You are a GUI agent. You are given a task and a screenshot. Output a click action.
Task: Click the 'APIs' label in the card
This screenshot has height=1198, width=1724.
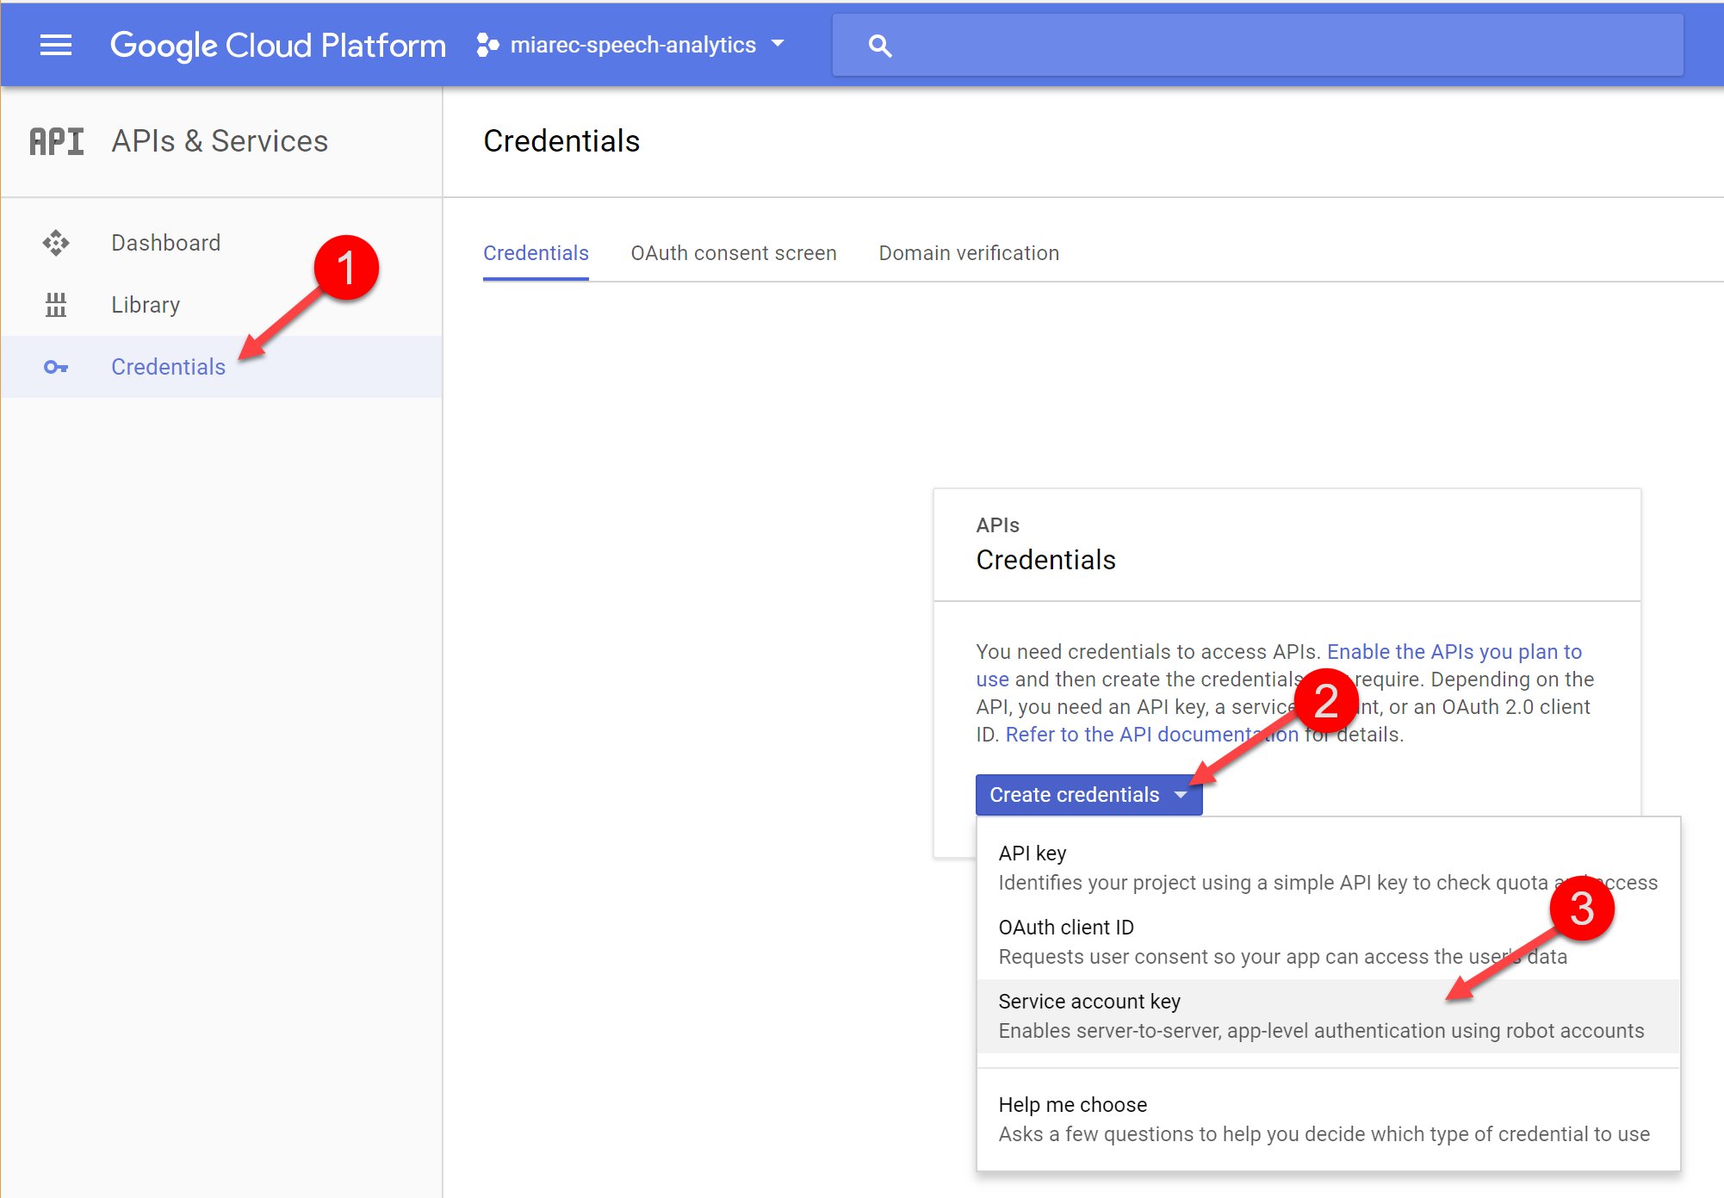click(997, 525)
